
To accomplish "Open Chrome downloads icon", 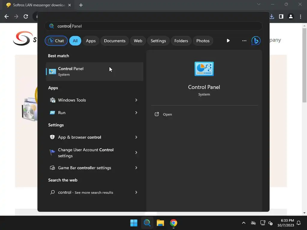I will pyautogui.click(x=272, y=16).
